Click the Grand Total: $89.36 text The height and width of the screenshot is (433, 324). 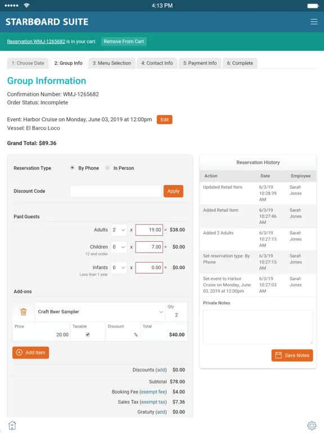coord(31,143)
